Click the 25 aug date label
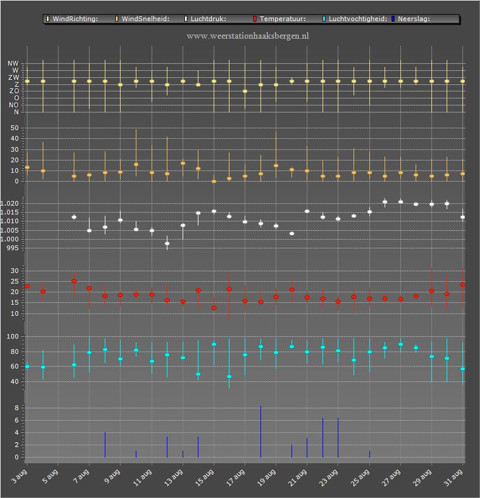The height and width of the screenshot is (498, 480). point(361,477)
